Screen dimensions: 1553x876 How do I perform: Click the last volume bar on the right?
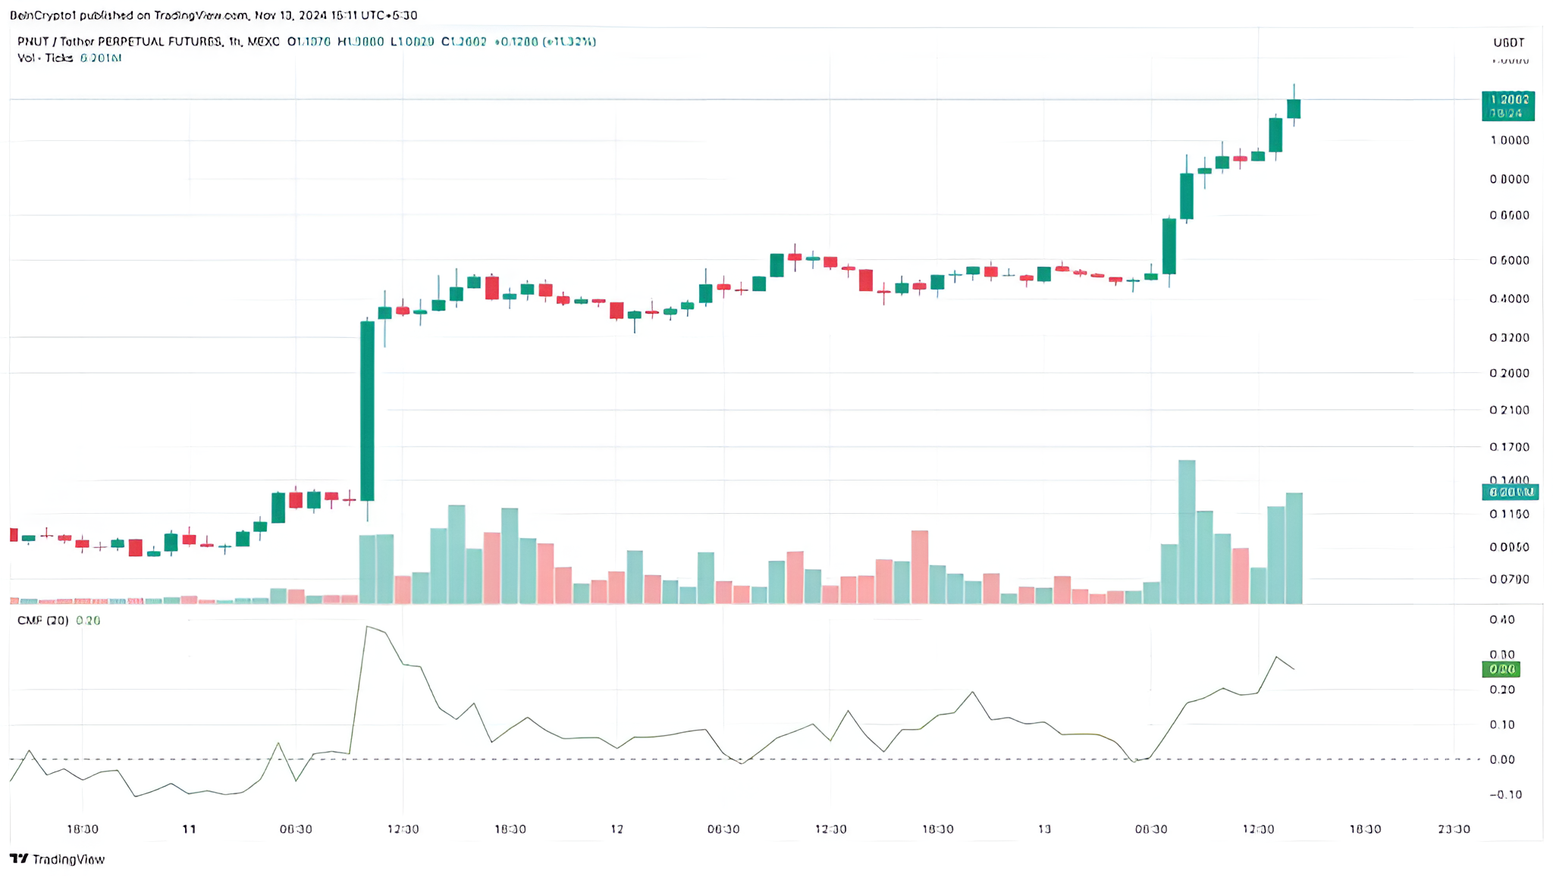pyautogui.click(x=1294, y=548)
